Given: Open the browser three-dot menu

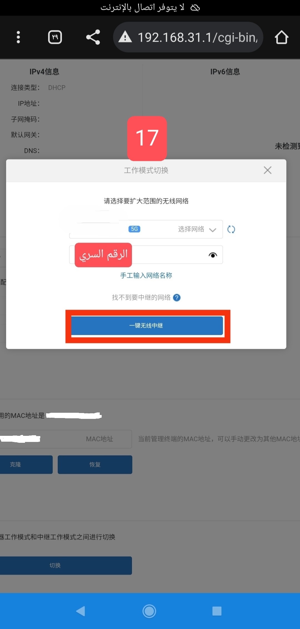Looking at the screenshot, I should [x=18, y=37].
